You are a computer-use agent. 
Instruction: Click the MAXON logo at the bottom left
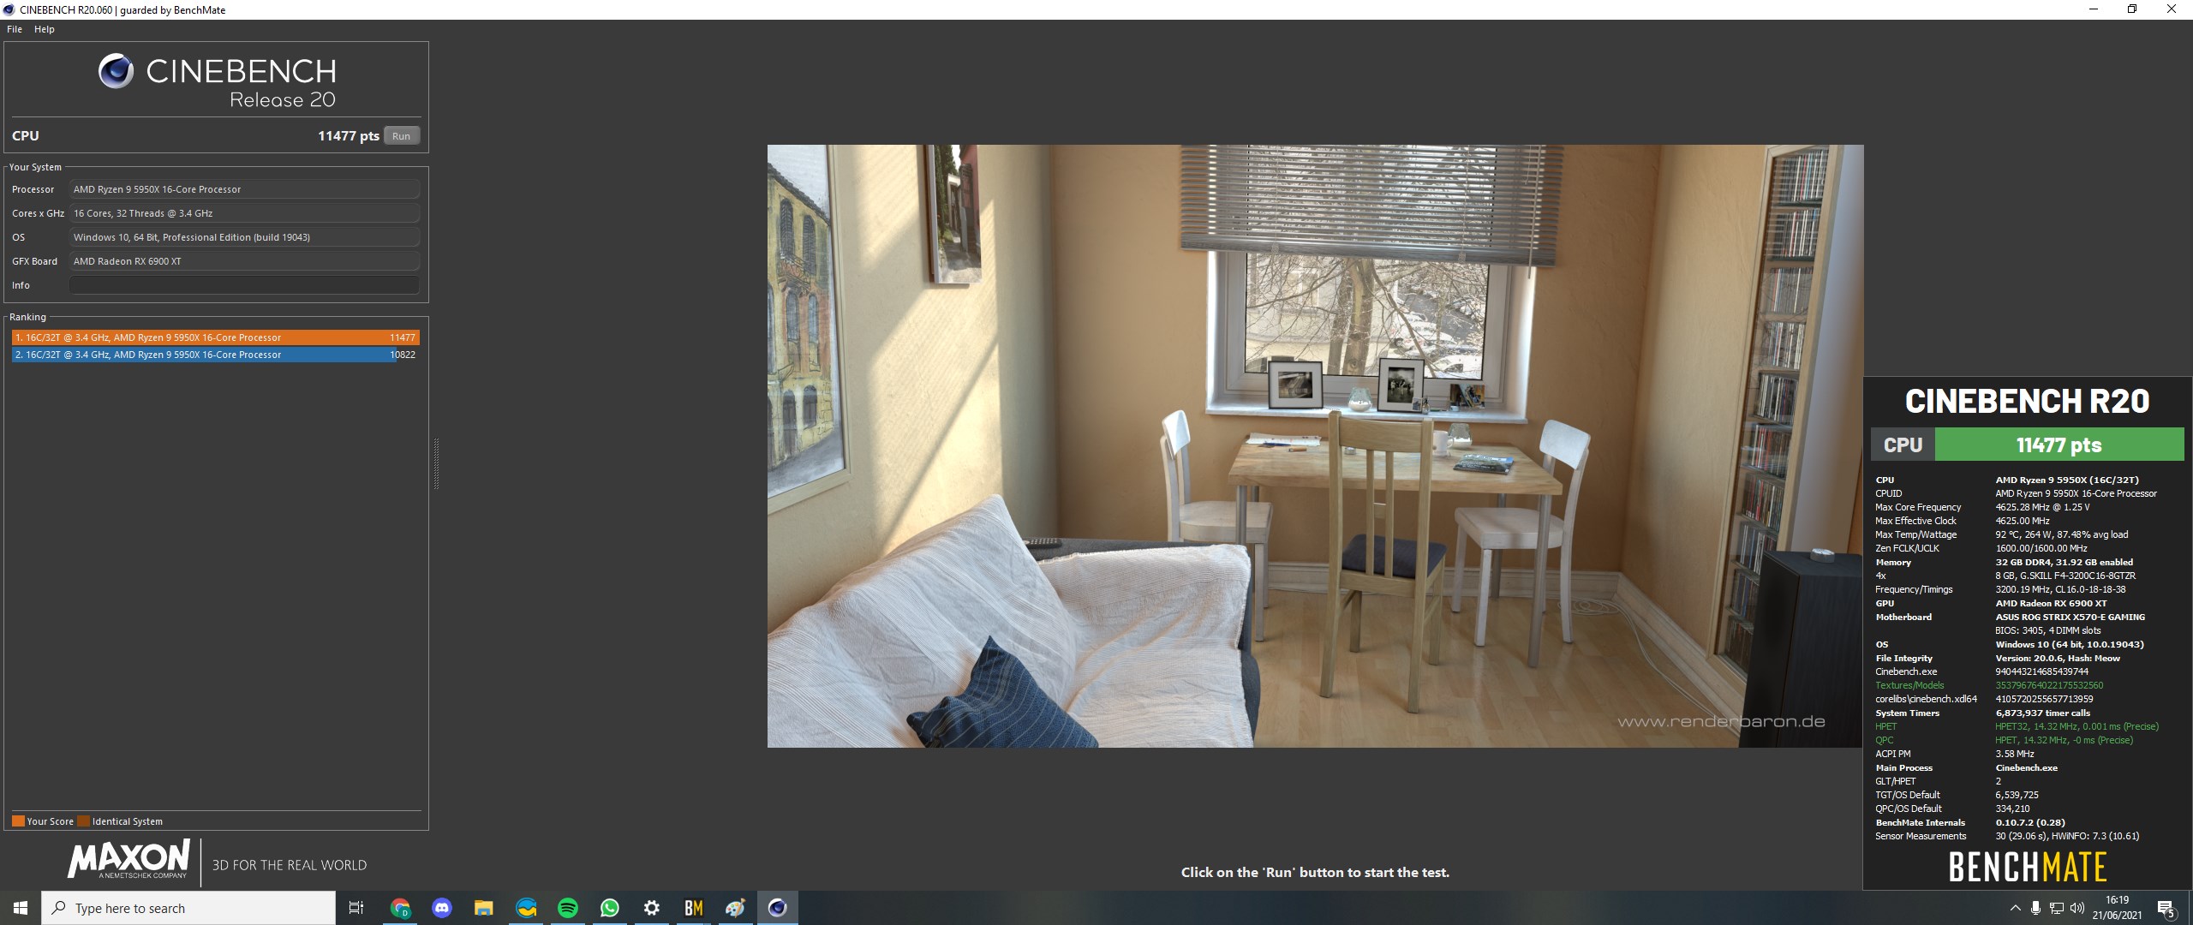click(x=129, y=859)
